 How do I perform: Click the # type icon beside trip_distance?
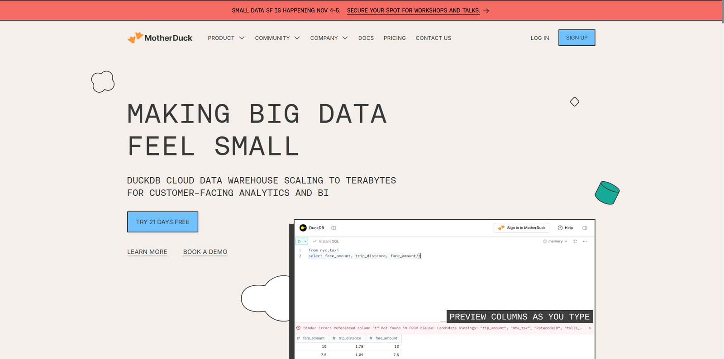(x=334, y=338)
